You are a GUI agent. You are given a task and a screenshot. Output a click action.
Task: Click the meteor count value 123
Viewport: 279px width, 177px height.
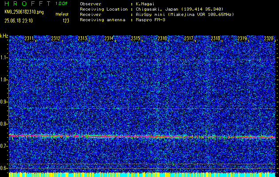[x=66, y=21]
